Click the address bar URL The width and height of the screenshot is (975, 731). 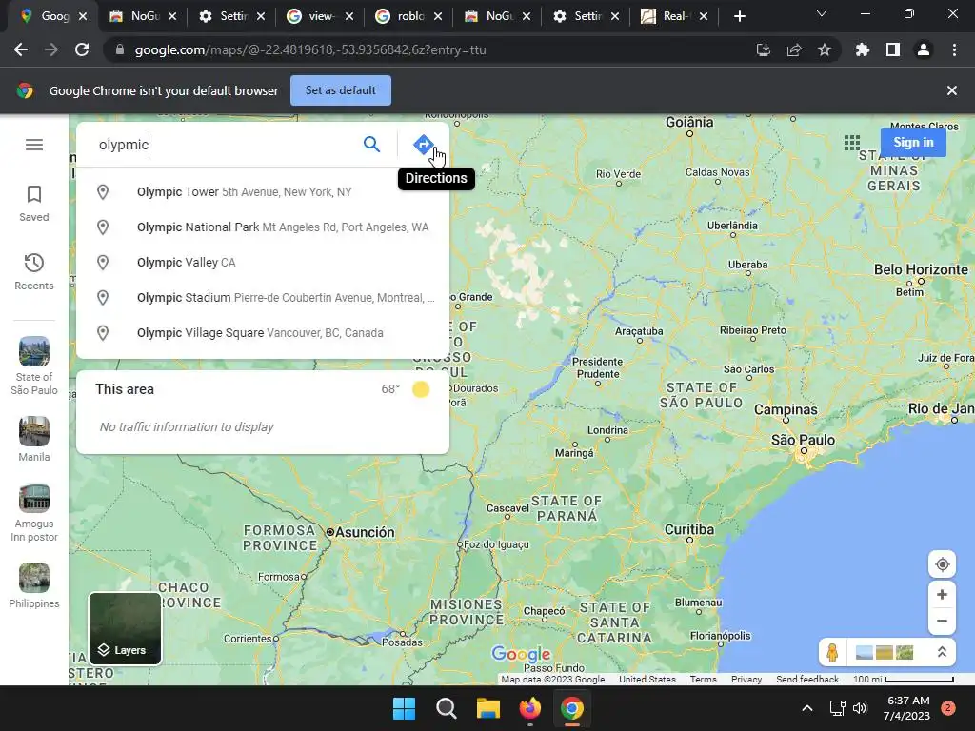tap(310, 49)
